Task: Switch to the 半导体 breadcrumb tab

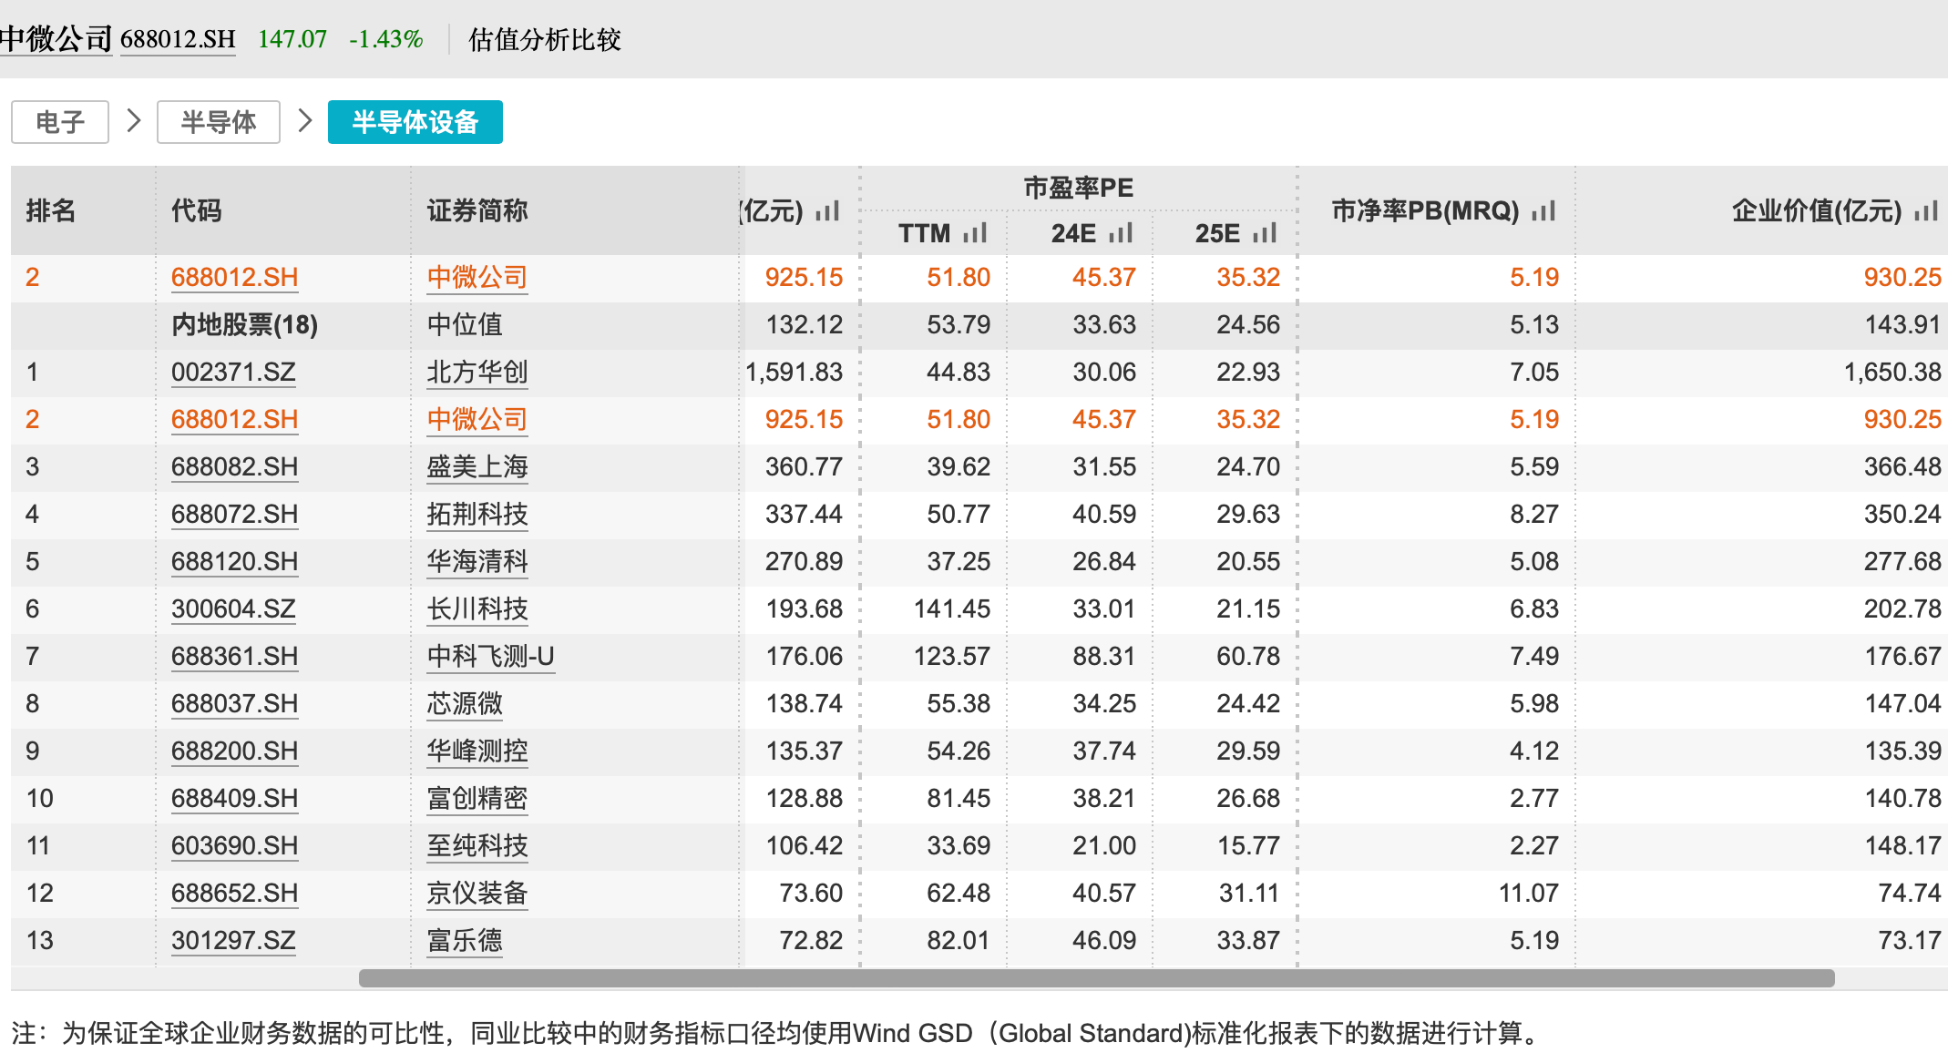Action: pos(218,121)
